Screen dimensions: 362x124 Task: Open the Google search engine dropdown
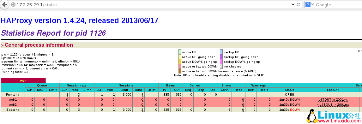click(x=310, y=5)
